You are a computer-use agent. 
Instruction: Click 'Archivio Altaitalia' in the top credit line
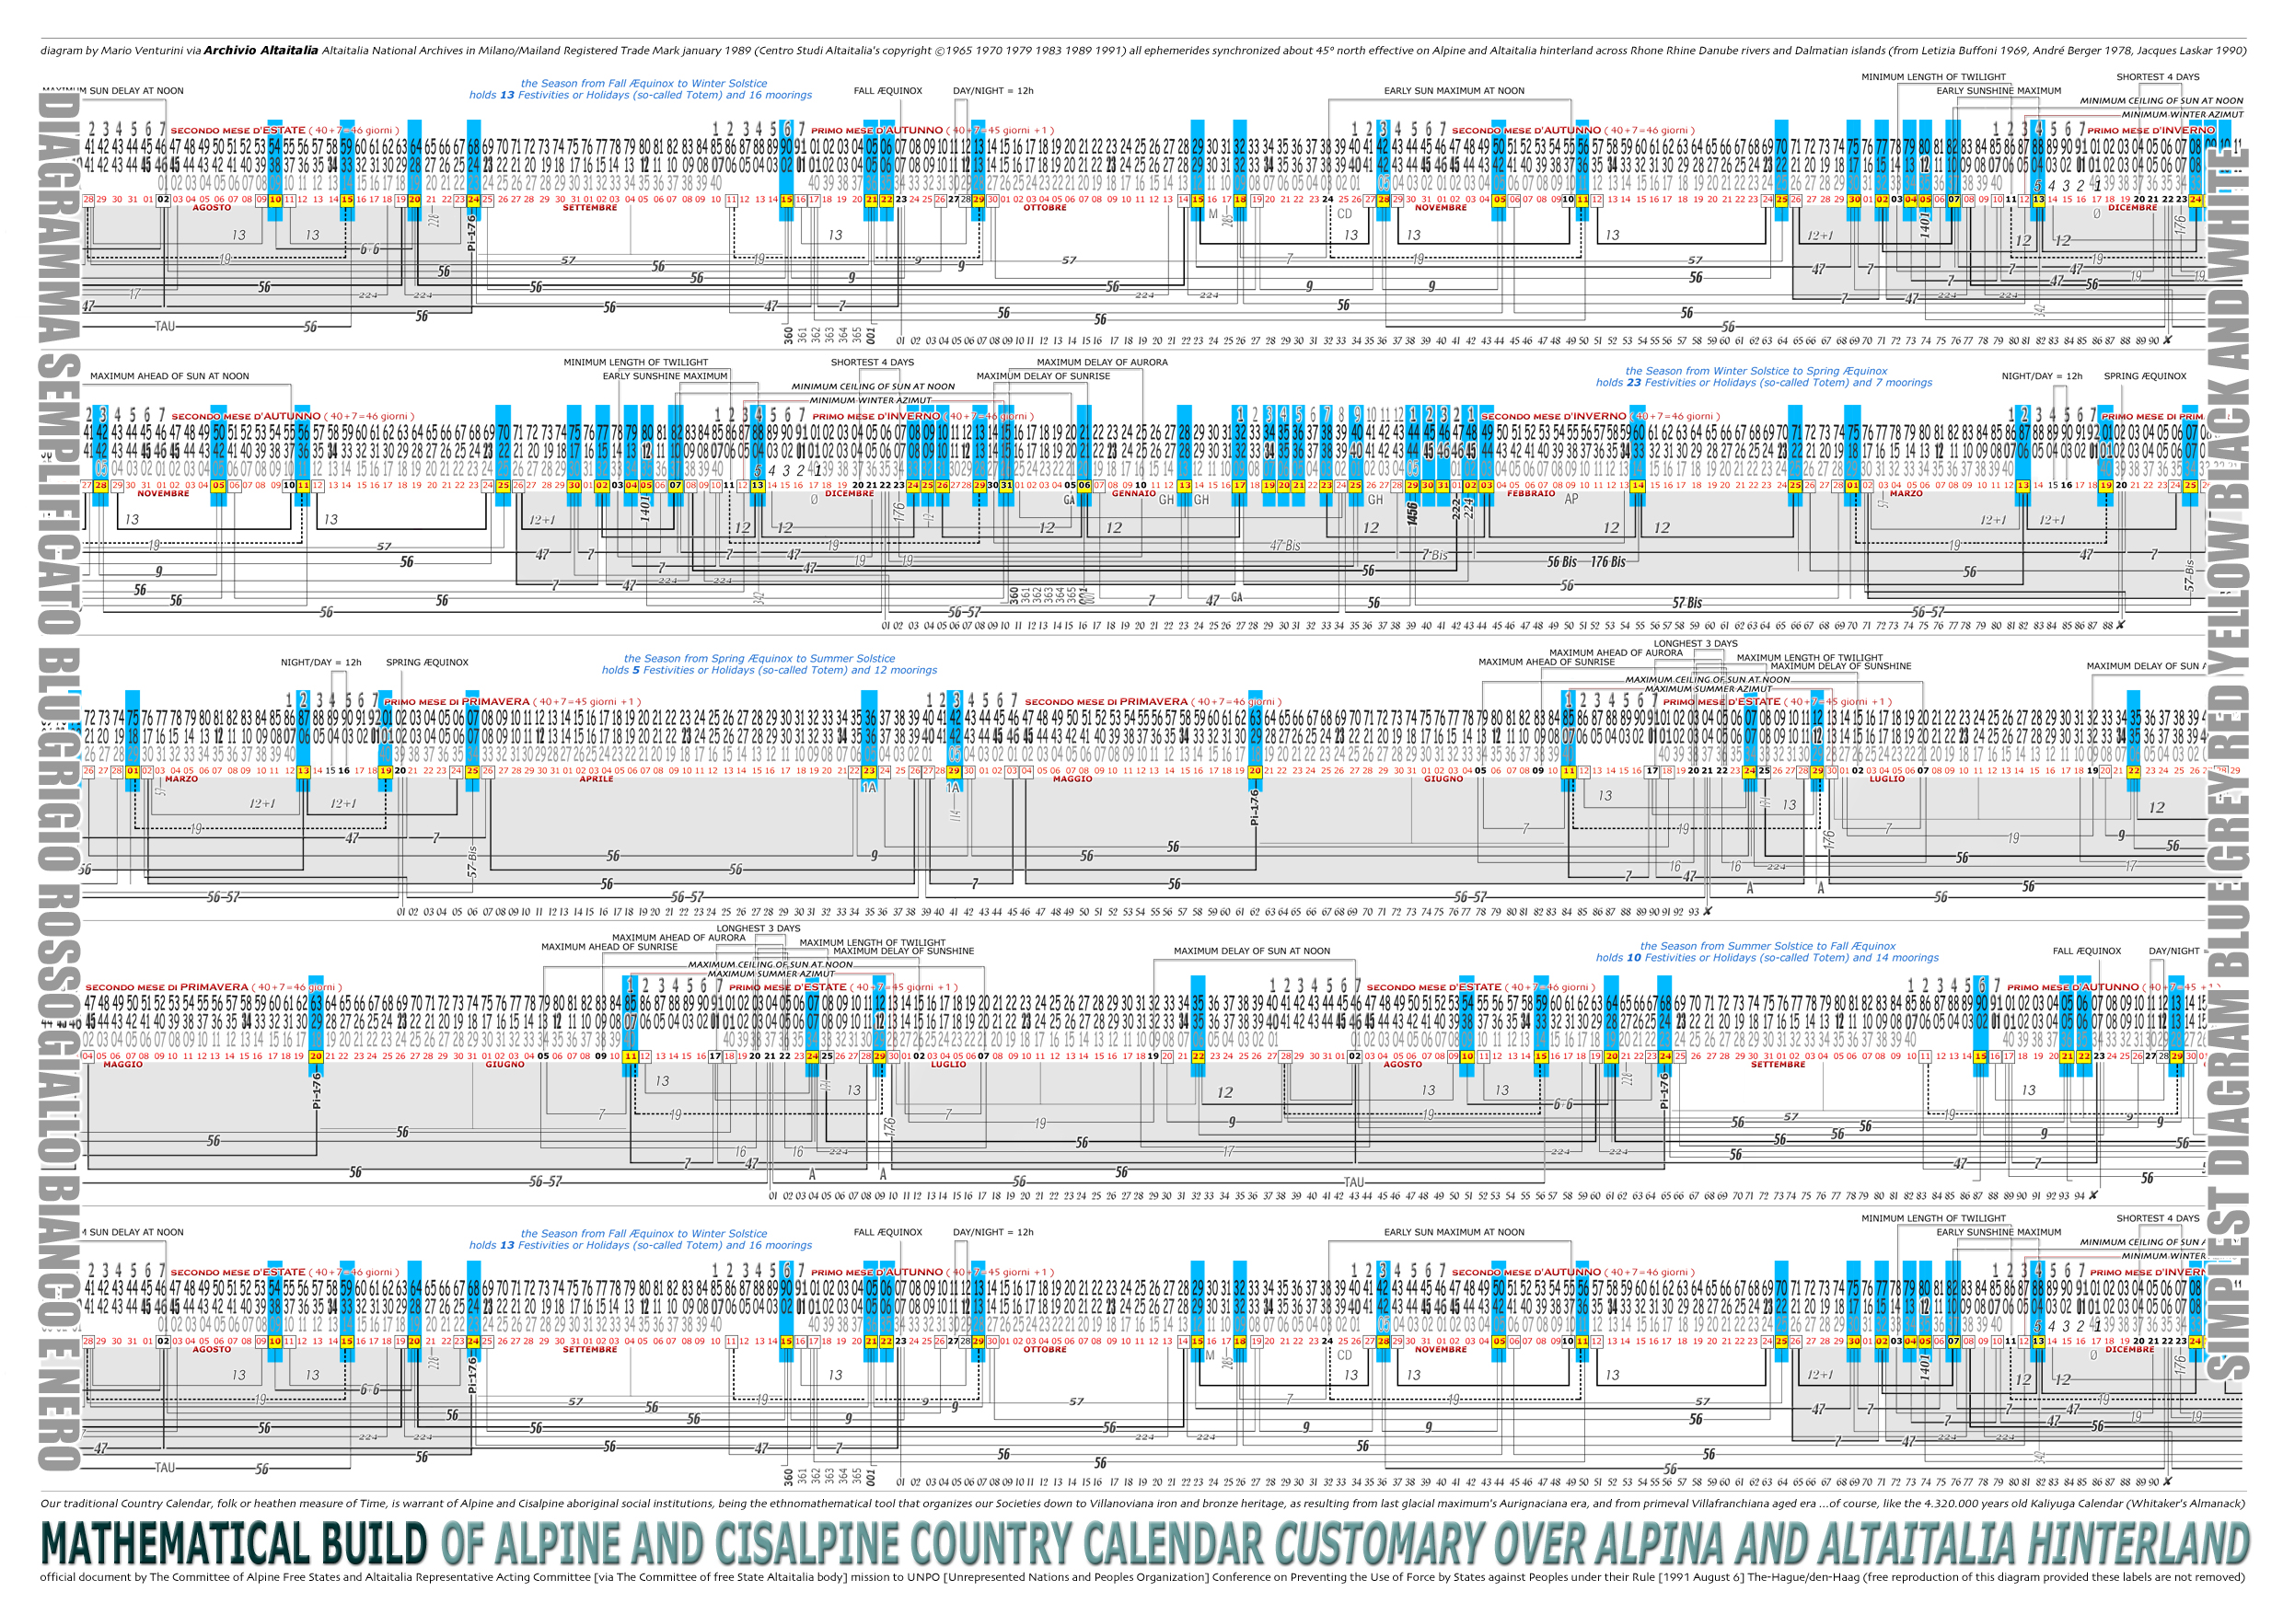click(261, 50)
